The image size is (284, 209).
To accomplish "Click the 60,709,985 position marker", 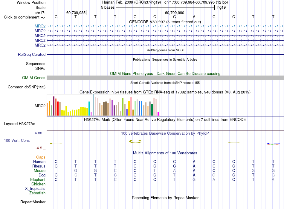I will (76, 13).
